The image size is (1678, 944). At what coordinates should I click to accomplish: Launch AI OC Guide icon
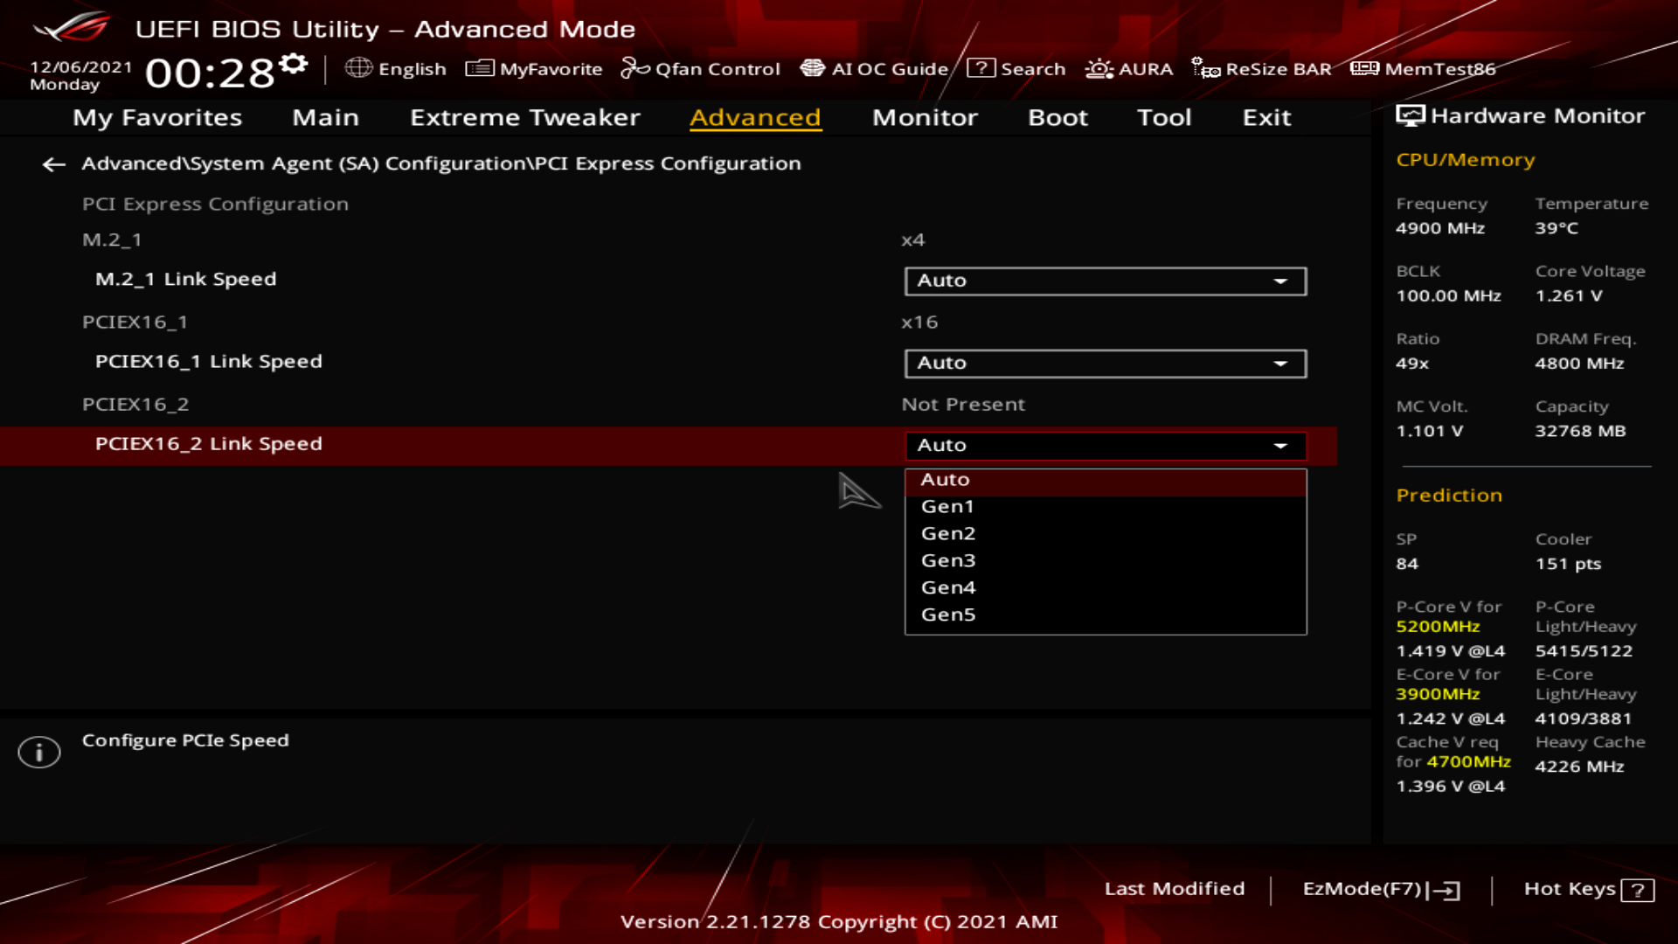[812, 68]
